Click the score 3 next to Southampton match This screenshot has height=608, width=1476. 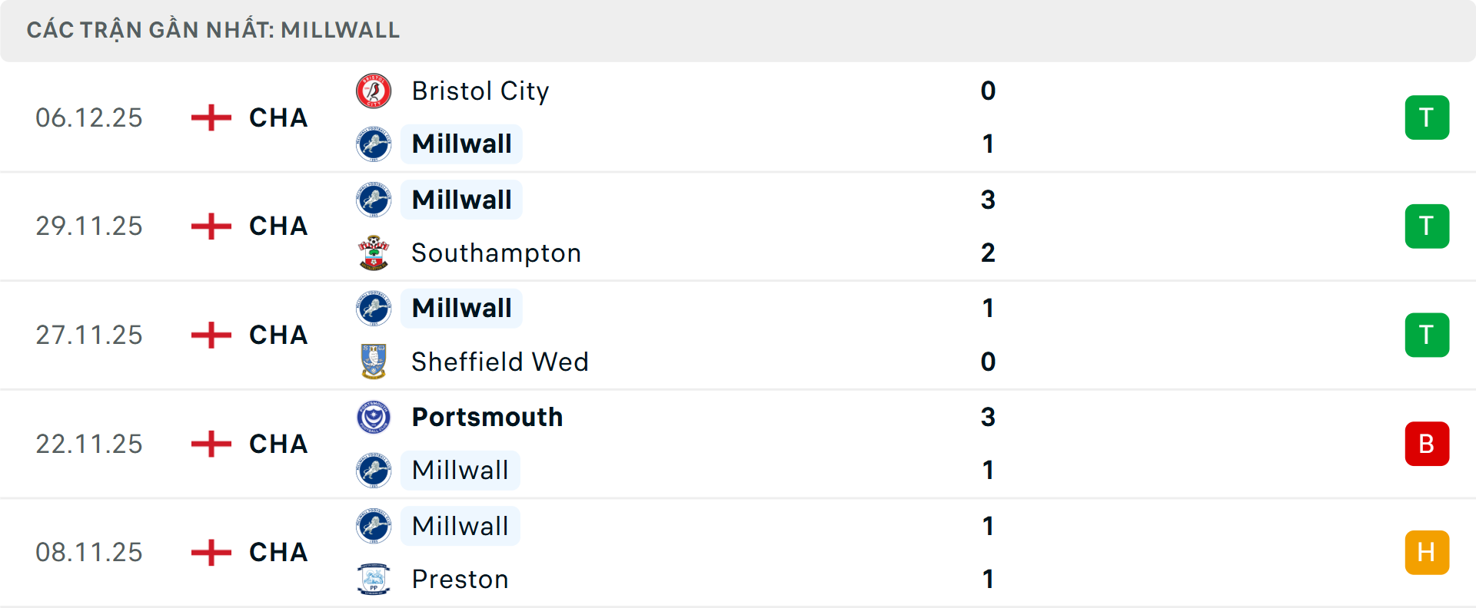tap(989, 200)
